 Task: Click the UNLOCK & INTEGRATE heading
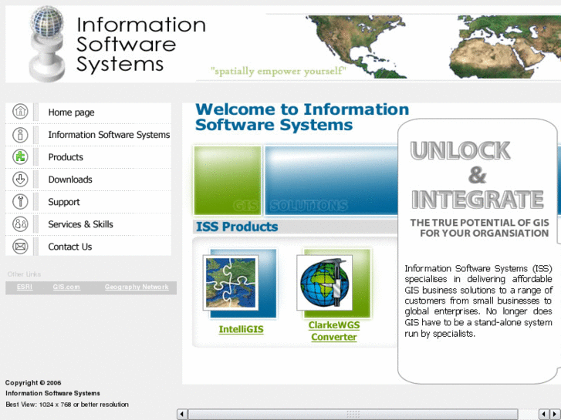tap(478, 175)
